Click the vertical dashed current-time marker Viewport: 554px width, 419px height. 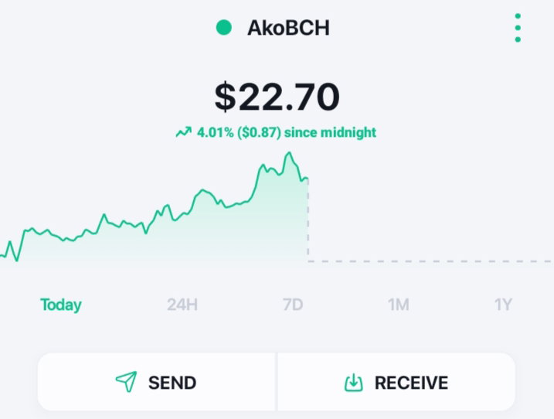308,220
